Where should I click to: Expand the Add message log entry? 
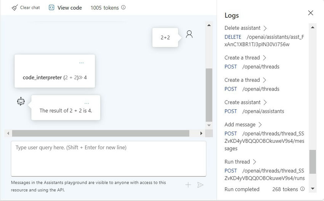[x=260, y=124]
